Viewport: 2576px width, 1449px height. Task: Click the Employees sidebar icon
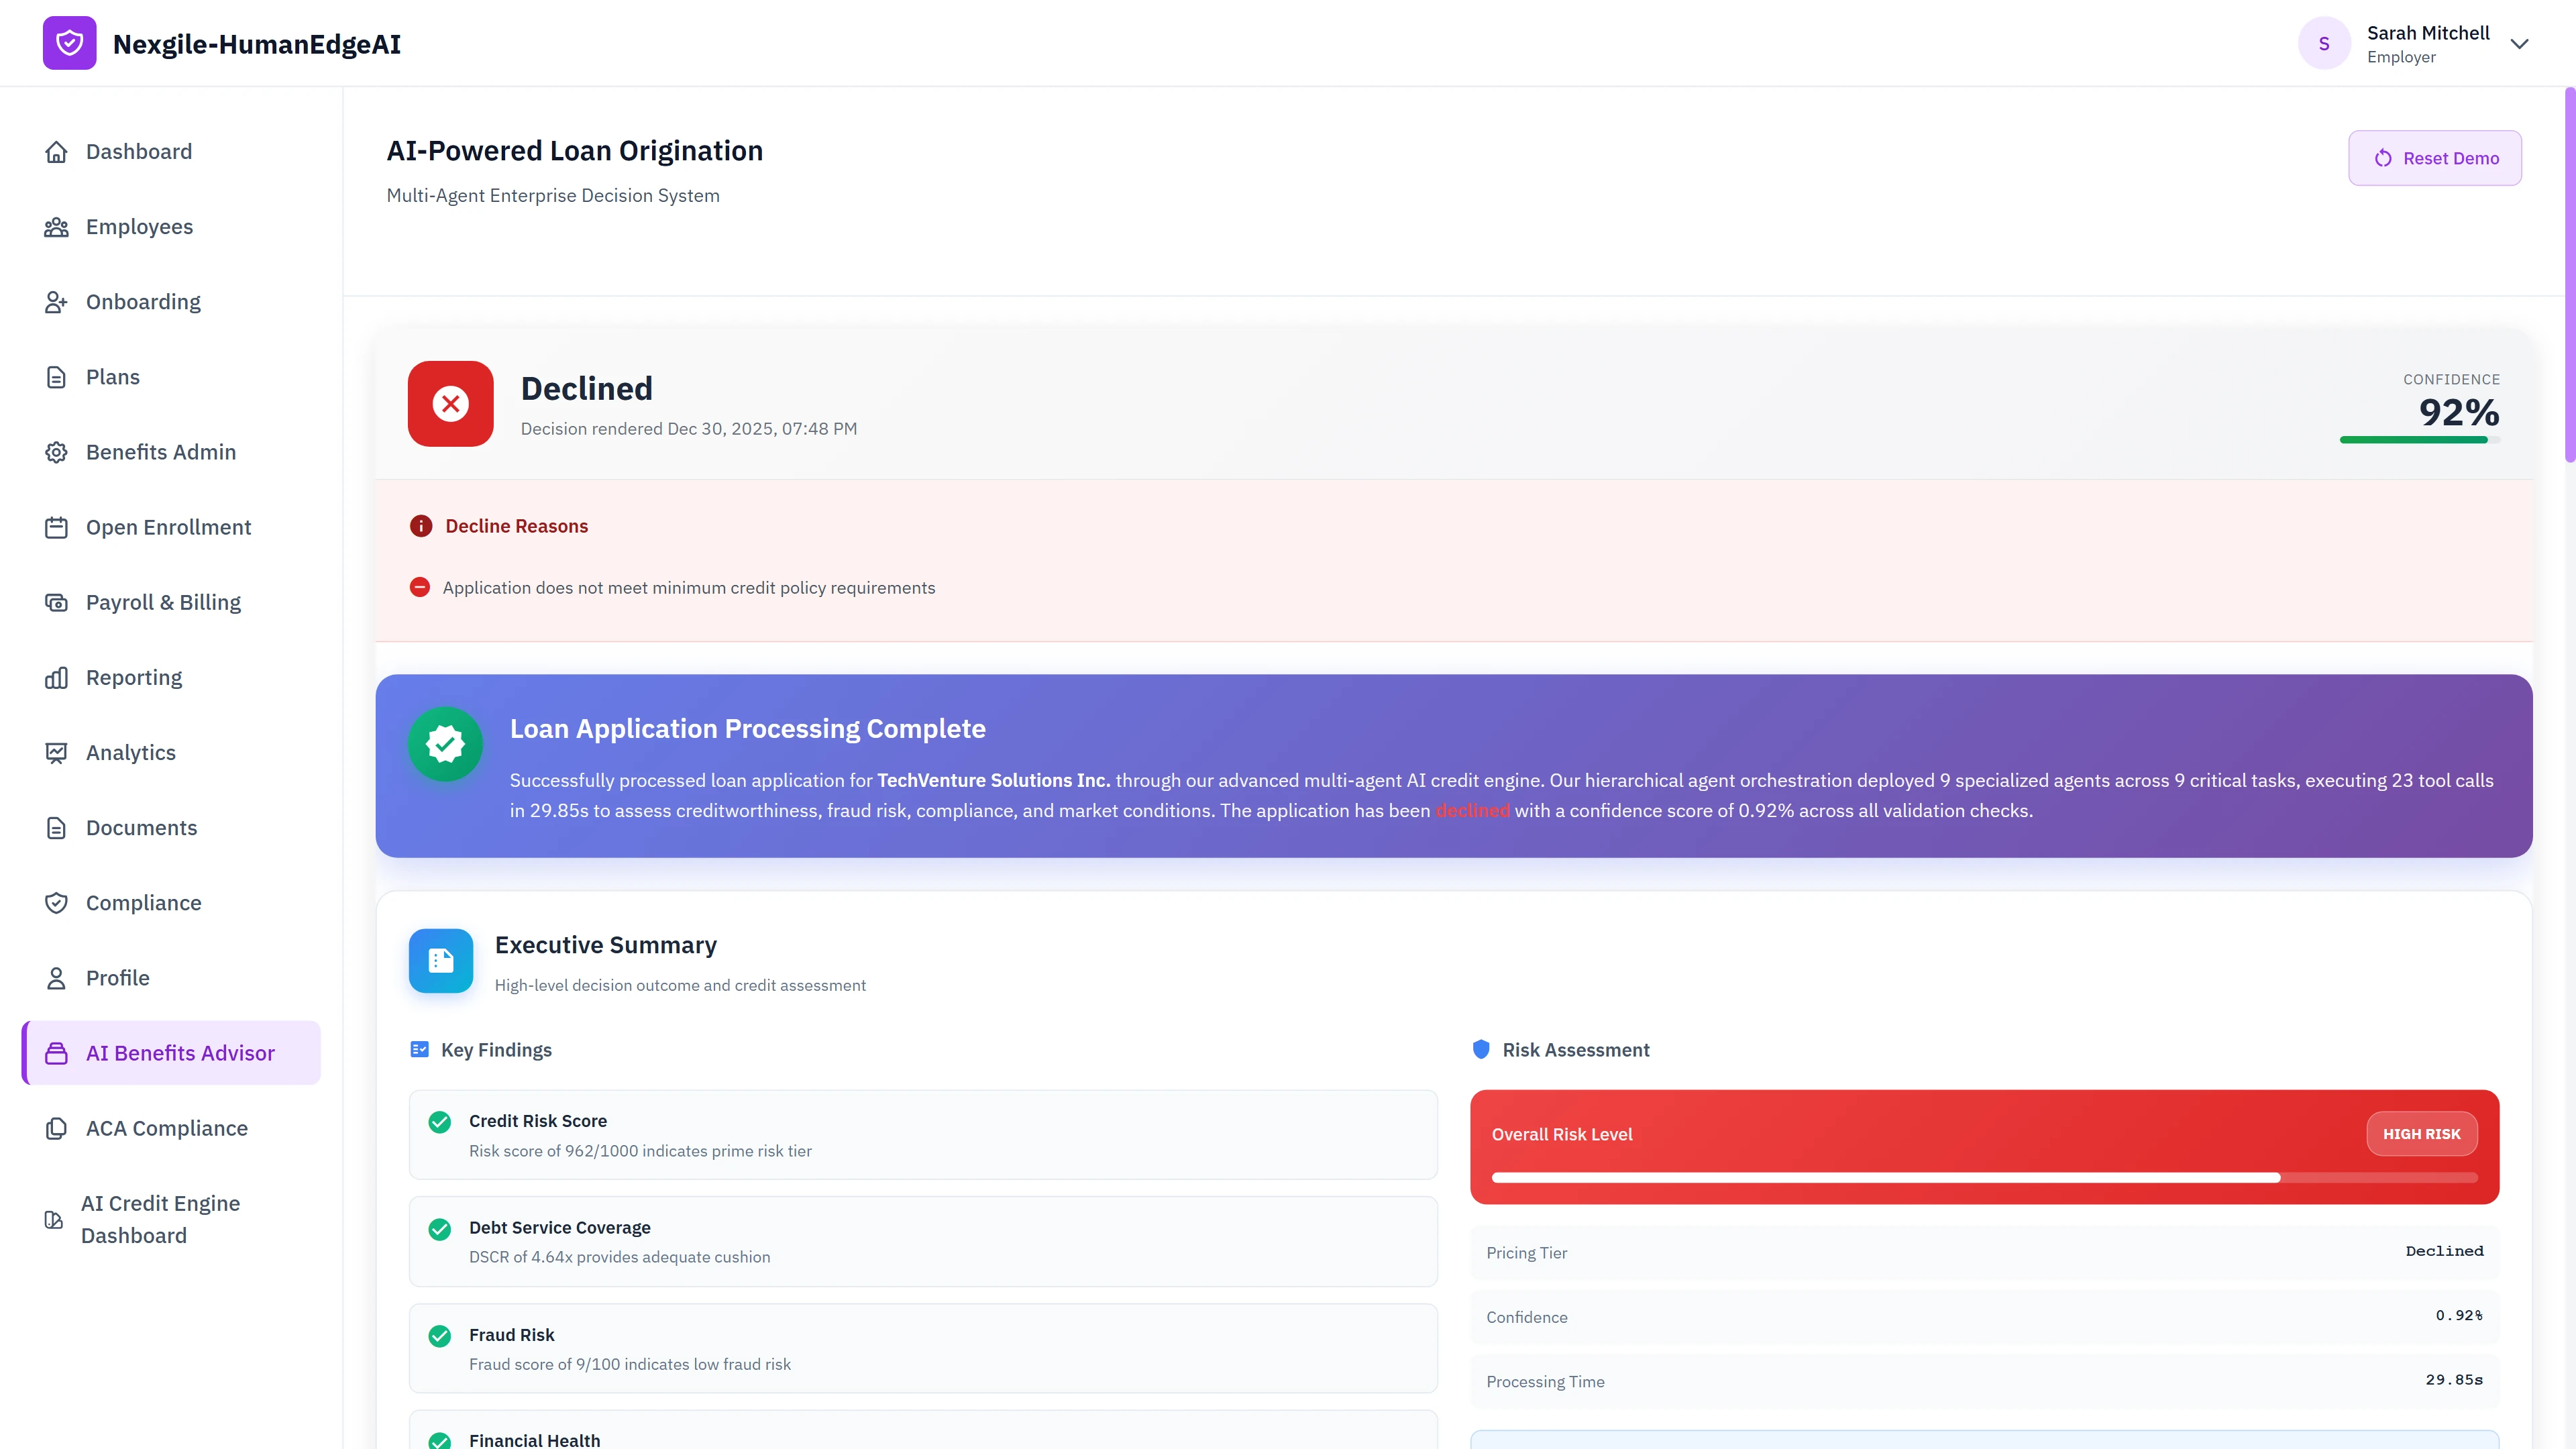coord(56,226)
